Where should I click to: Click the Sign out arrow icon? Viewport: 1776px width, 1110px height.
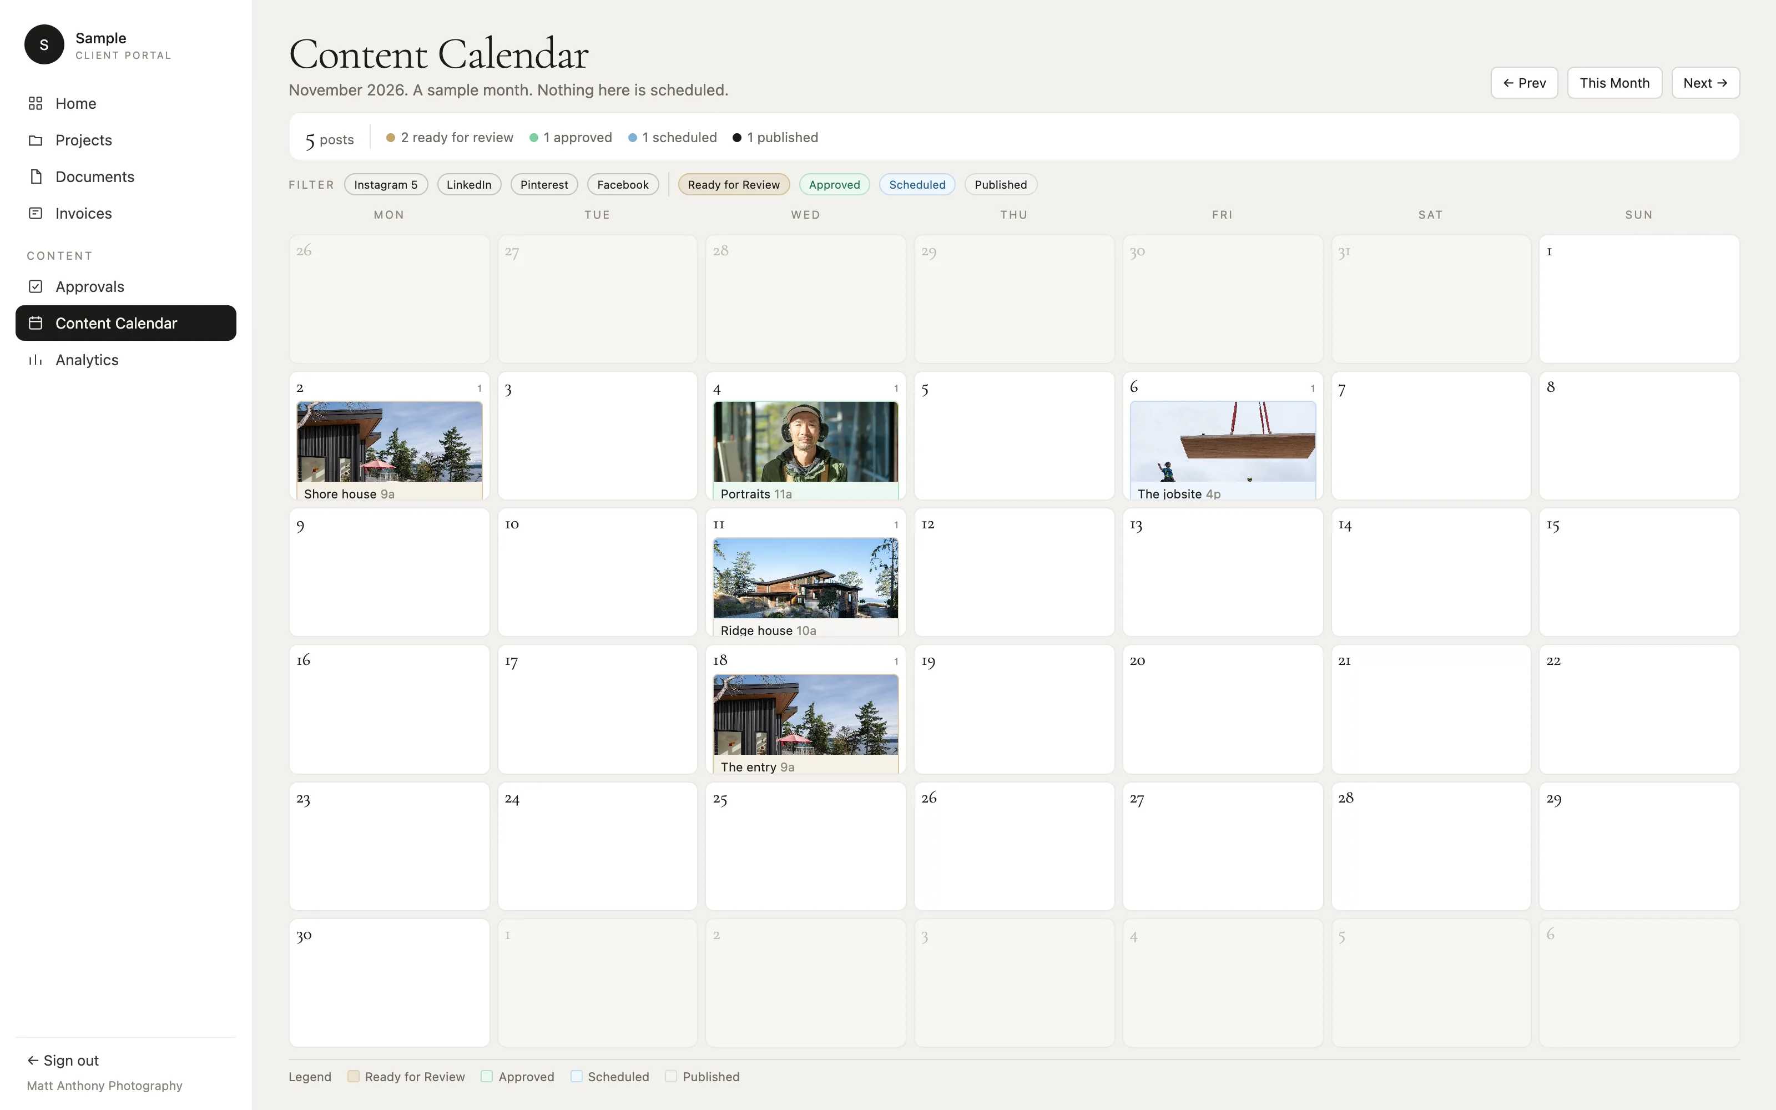click(32, 1060)
